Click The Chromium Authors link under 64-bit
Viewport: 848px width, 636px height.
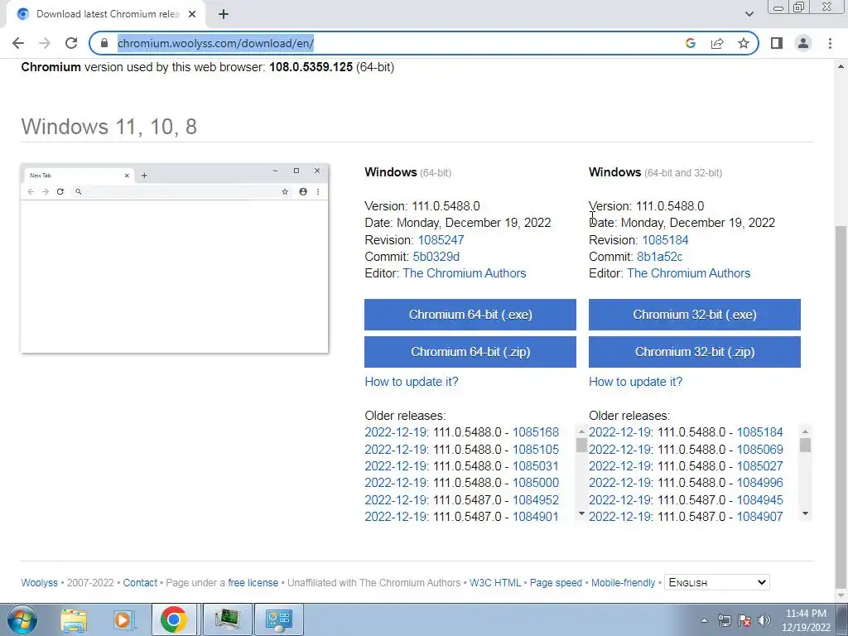point(464,273)
